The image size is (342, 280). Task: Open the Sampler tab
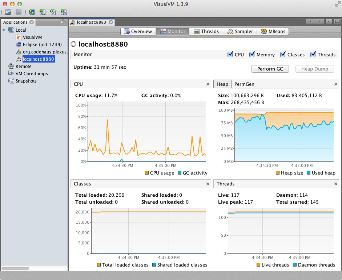tap(240, 31)
